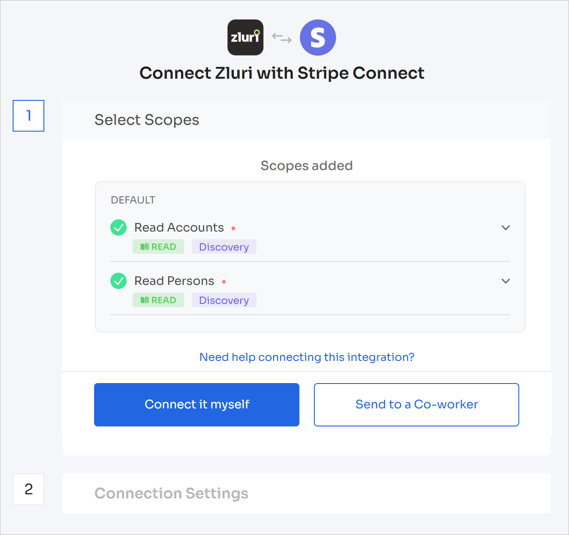
Task: Toggle the Read Persons green checkmark
Action: point(119,281)
